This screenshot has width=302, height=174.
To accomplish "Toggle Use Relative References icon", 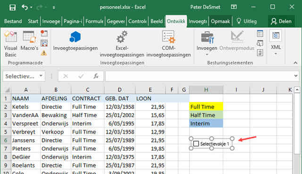I will coord(44,43).
